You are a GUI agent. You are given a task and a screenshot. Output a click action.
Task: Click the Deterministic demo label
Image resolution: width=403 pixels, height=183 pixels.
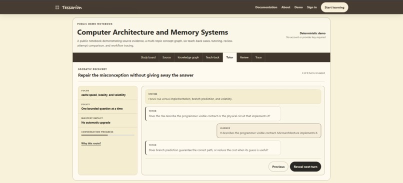coord(312,33)
